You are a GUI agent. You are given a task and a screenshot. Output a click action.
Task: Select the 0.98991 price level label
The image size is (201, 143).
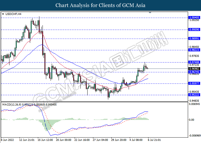[x=194, y=39]
